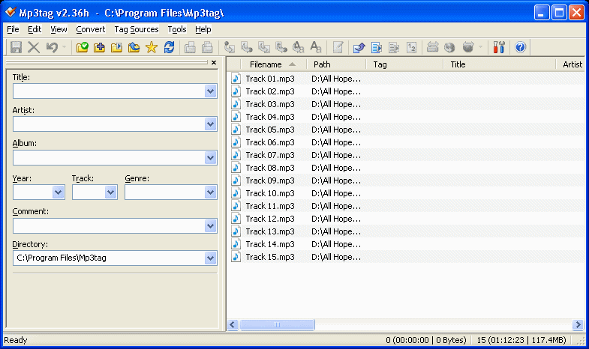Viewport: 589px width, 349px height.
Task: Select Track 15.mp3 in file list
Action: click(x=270, y=257)
